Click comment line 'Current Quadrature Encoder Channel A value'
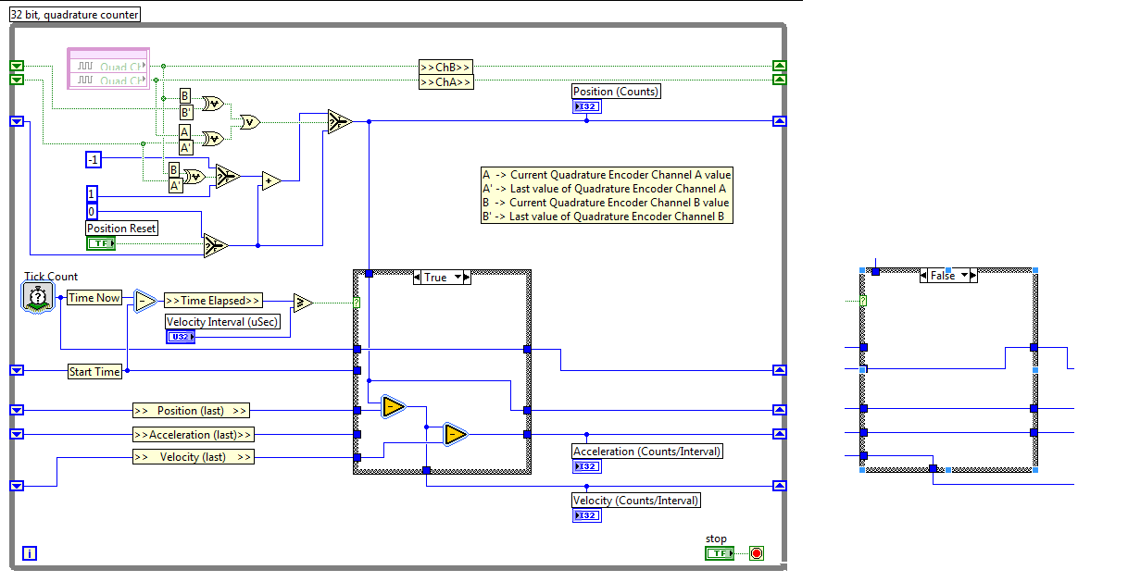 [x=620, y=175]
